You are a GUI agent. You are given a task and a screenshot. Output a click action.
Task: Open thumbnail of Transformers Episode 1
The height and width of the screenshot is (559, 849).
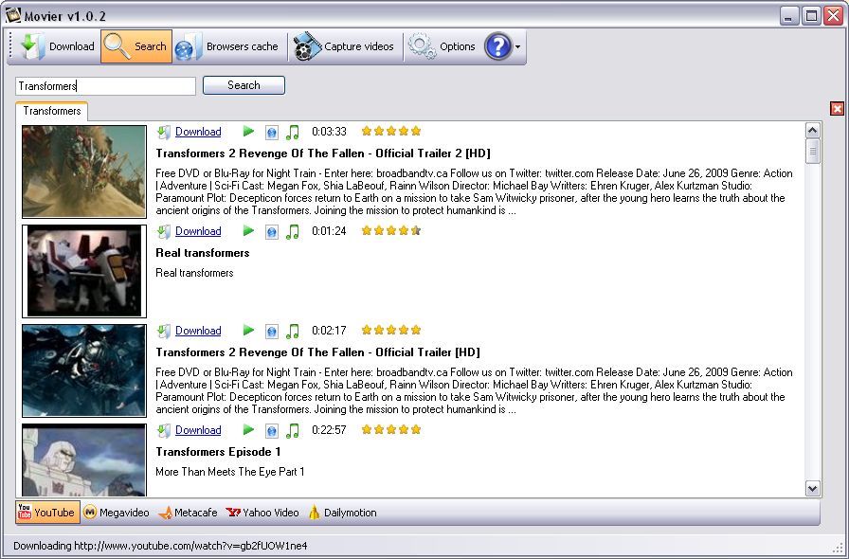pyautogui.click(x=84, y=460)
